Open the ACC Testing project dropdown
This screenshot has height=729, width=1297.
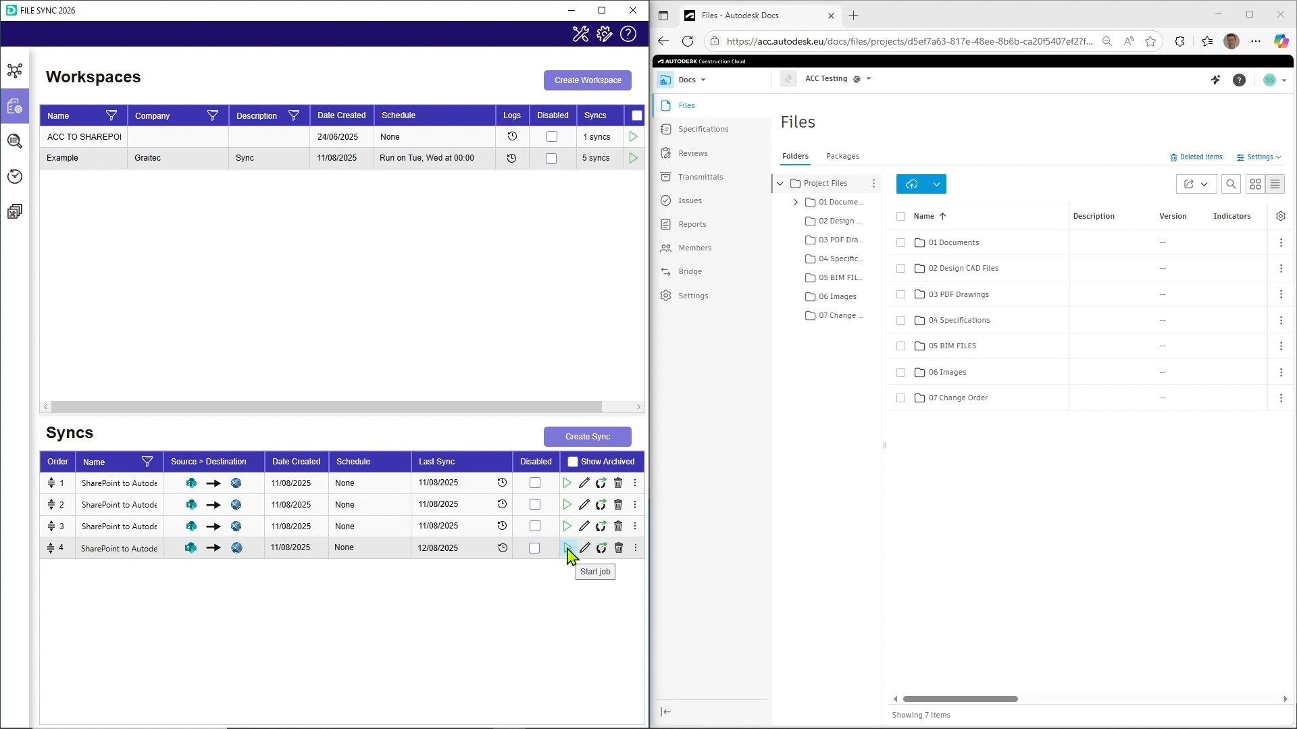(x=869, y=79)
